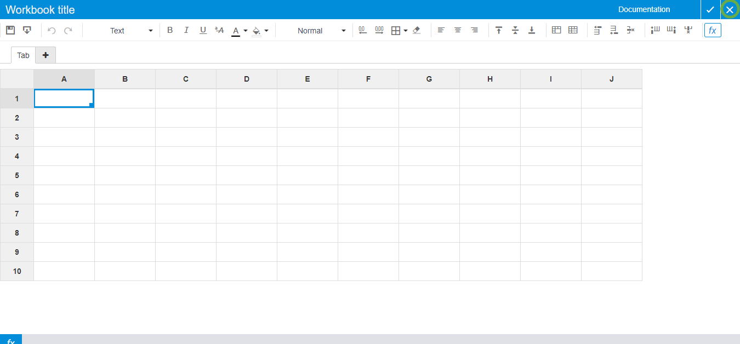
Task: Switch to the Tab sheet
Action: click(x=23, y=55)
